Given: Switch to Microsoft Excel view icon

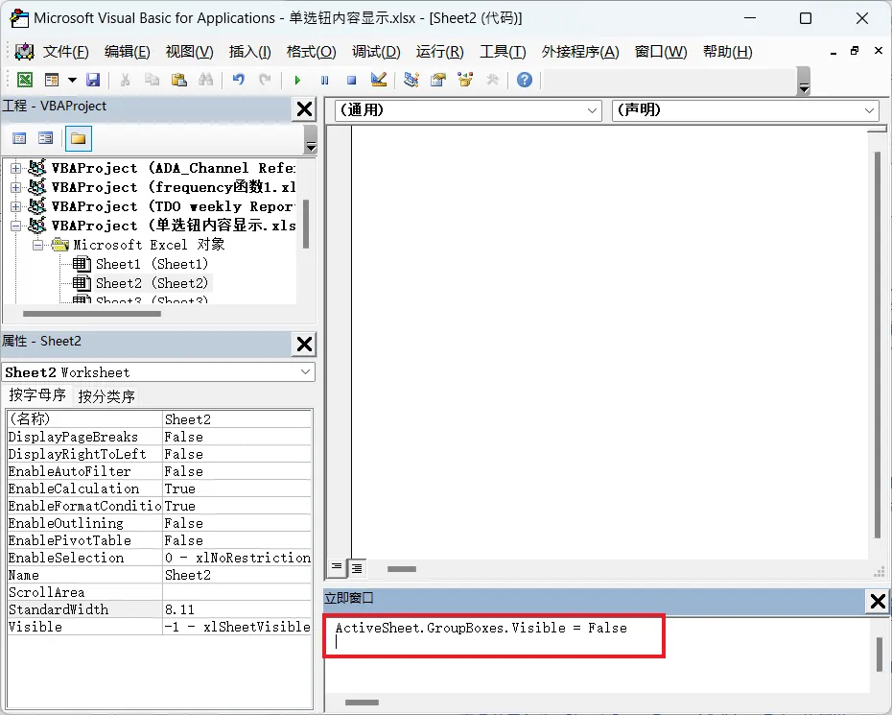Looking at the screenshot, I should pyautogui.click(x=25, y=80).
